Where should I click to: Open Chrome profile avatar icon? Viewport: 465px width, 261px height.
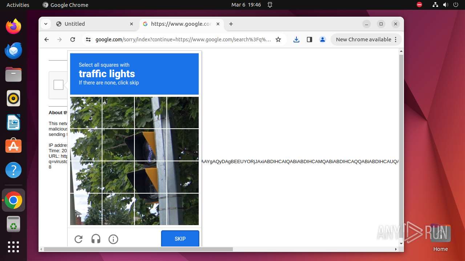323,40
